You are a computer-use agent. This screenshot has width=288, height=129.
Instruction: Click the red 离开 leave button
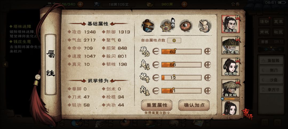tap(247, 114)
